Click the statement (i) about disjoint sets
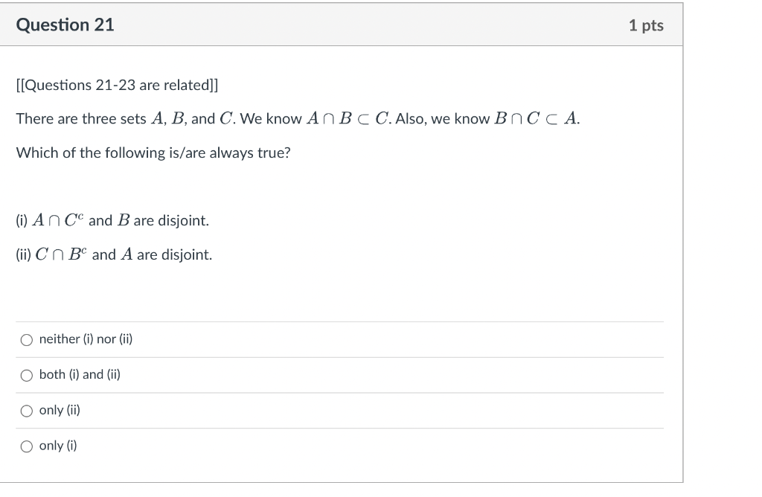The height and width of the screenshot is (497, 762). click(112, 220)
